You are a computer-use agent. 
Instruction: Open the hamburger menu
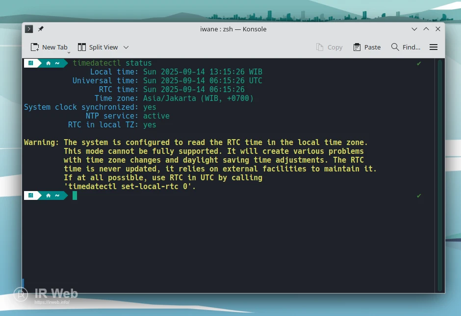434,47
